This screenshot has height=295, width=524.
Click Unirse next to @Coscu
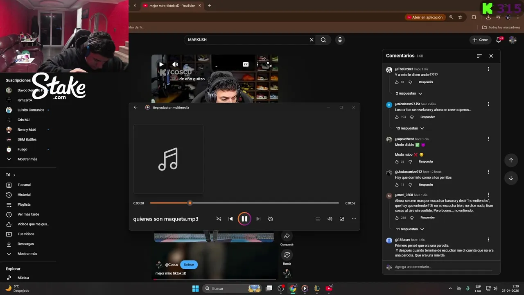pyautogui.click(x=189, y=265)
